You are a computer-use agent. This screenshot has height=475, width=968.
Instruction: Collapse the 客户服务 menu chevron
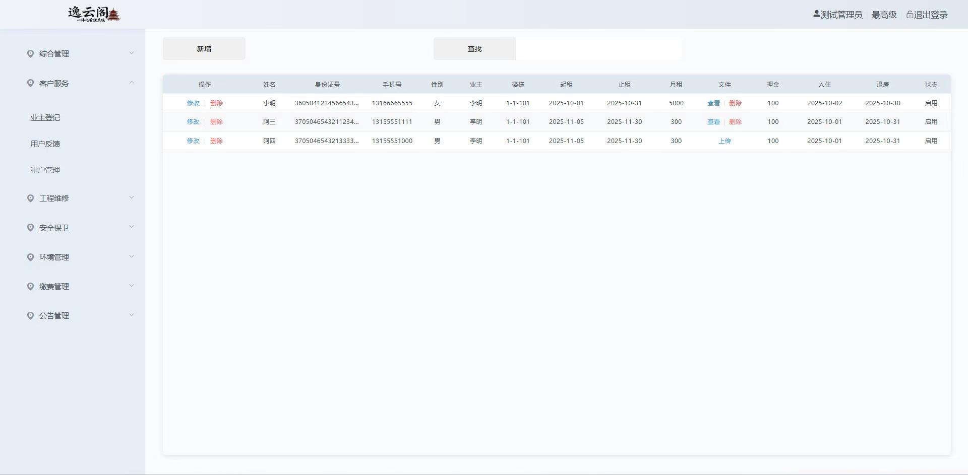tap(132, 83)
